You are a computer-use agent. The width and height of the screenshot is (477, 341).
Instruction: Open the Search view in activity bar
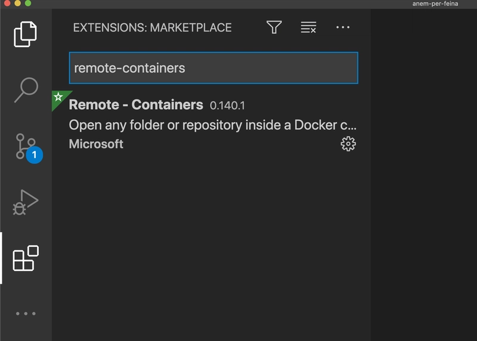26,90
